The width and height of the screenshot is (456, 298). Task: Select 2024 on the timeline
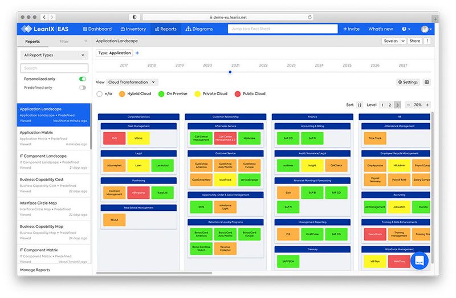(319, 66)
